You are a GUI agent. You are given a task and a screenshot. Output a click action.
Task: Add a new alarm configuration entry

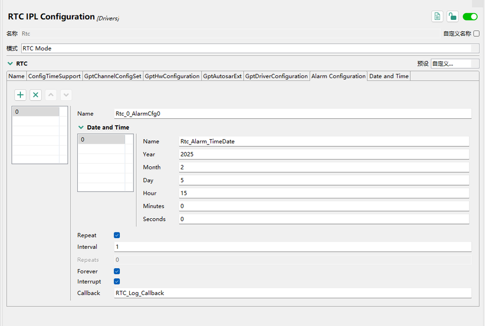[x=20, y=95]
